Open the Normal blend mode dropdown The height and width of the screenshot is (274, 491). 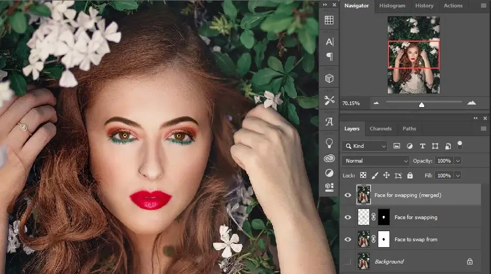pyautogui.click(x=375, y=160)
